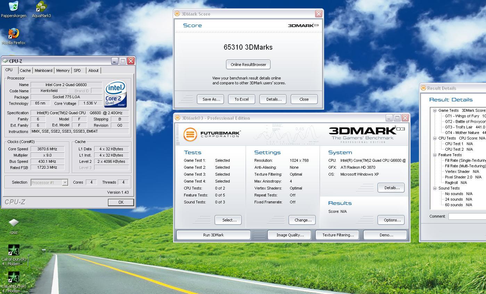
Task: Click the Intel Core 2 Quad logo
Action: point(116,94)
